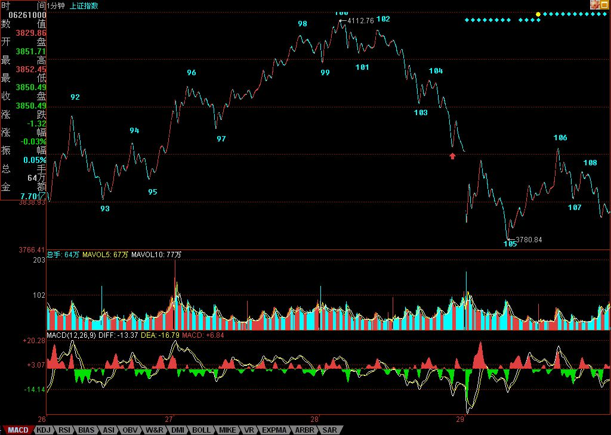Screen dimensions: 611x435
Task: Click the yellow dot indicator at top
Action: [538, 14]
